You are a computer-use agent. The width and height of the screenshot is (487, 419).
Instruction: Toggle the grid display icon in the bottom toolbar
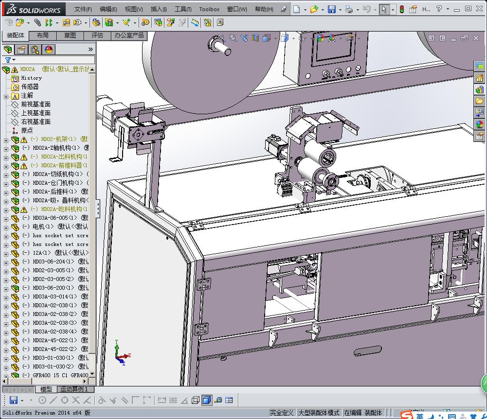173,400
